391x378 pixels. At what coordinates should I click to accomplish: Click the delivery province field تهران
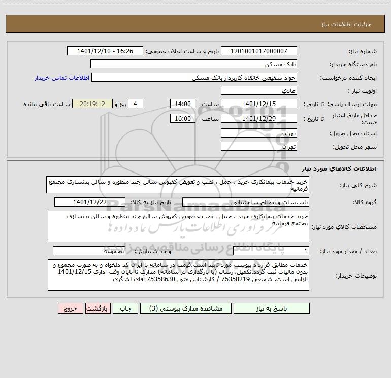coord(259,133)
